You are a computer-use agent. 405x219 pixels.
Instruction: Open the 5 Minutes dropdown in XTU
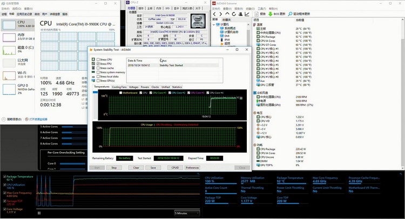(x=187, y=213)
